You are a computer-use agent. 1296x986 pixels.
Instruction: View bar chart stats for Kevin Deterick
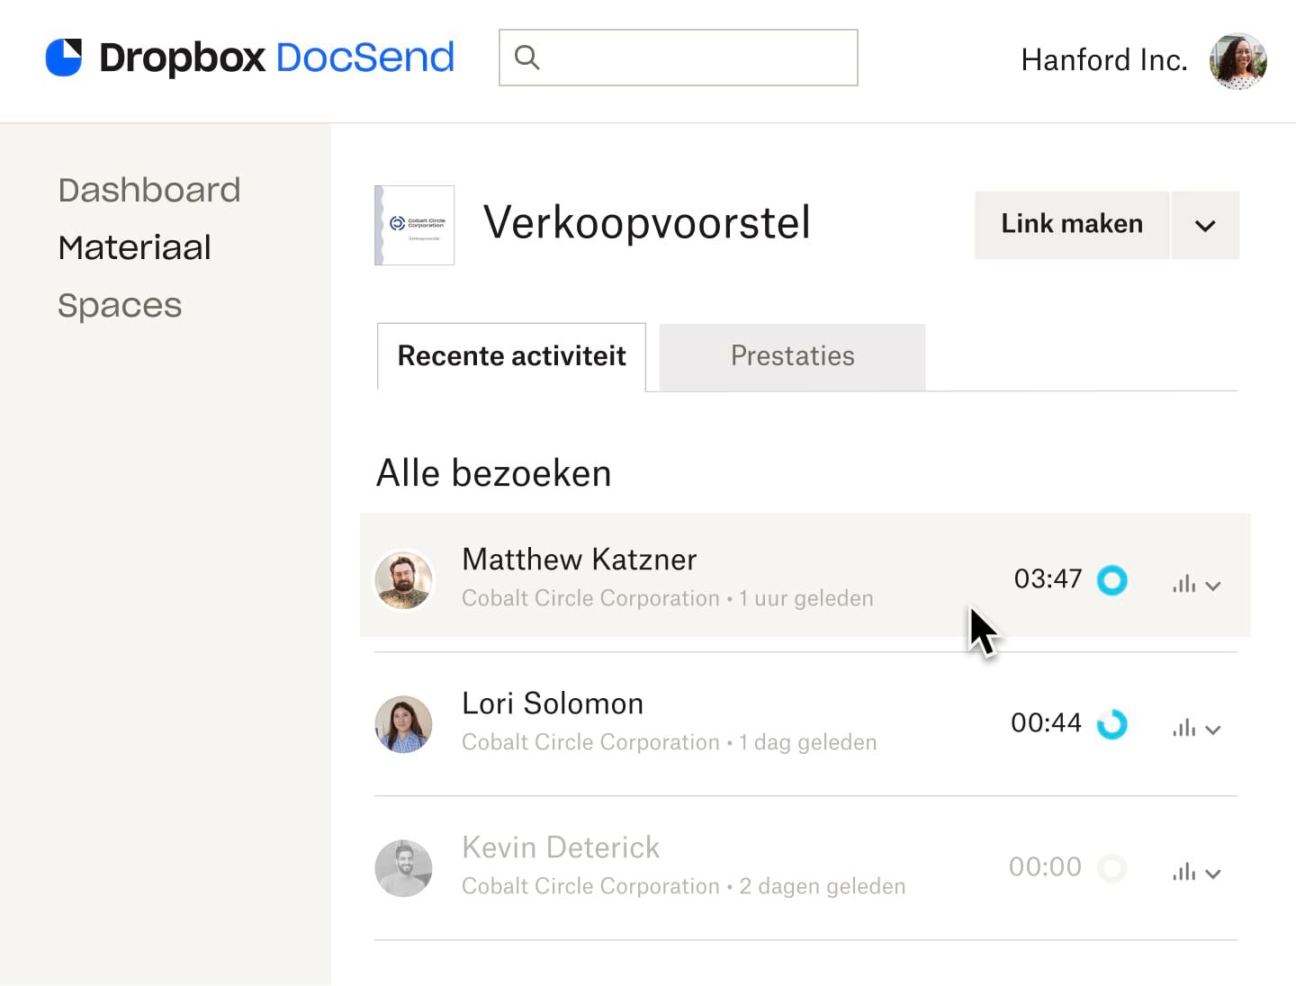(1183, 872)
